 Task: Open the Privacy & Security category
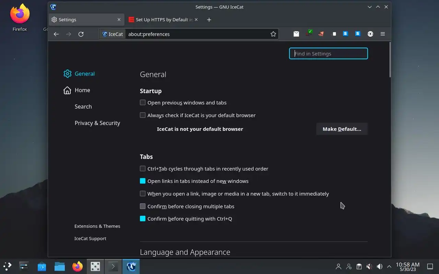pos(97,123)
